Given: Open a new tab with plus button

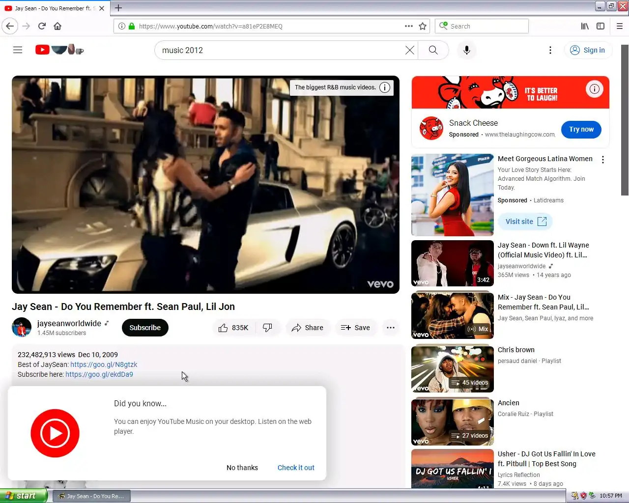Looking at the screenshot, I should [x=118, y=8].
